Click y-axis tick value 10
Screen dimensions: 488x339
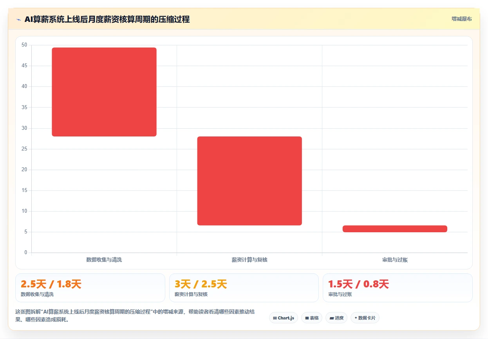[24, 211]
